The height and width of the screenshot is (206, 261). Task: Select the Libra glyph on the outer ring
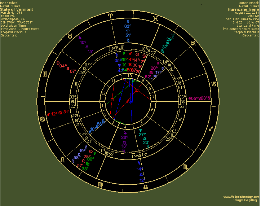coord(145,187)
